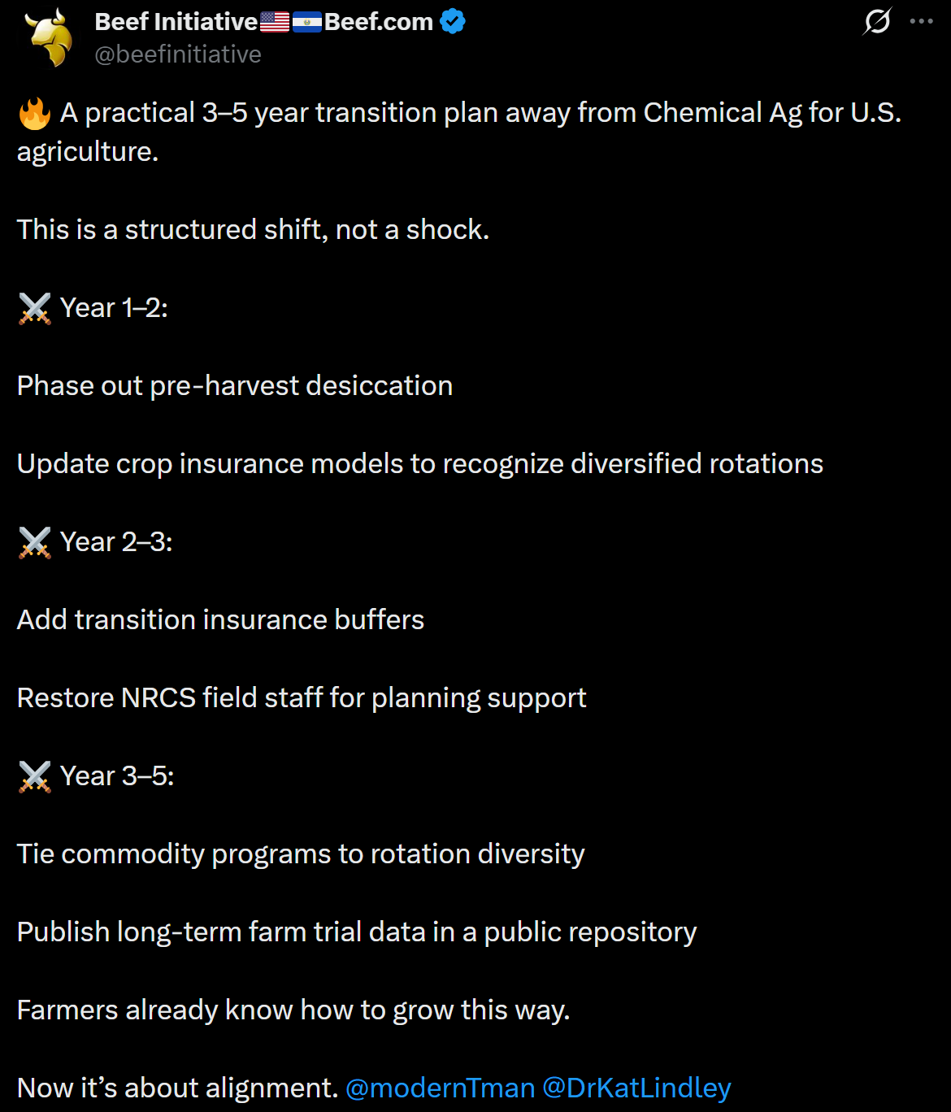Click the crossed swords beside Year 2–3

(x=35, y=543)
